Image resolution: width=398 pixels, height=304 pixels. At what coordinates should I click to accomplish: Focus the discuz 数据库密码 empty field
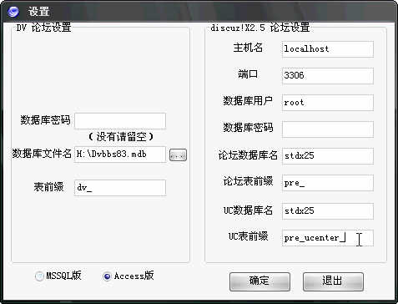click(328, 129)
